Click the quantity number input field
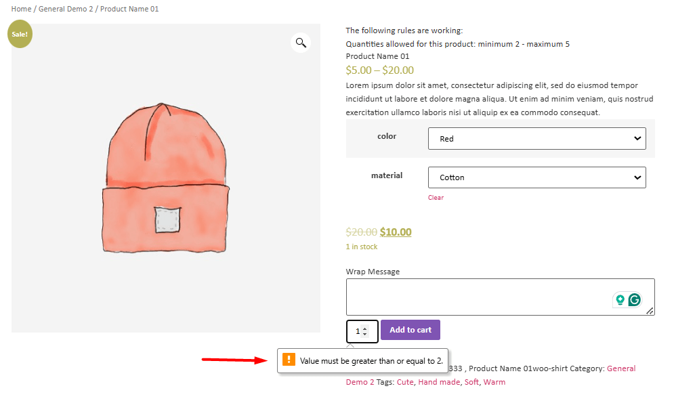This screenshot has height=403, width=674. pos(362,331)
